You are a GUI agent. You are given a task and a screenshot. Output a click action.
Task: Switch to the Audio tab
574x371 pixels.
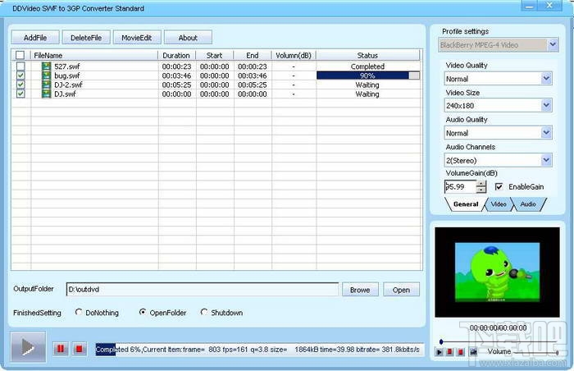pyautogui.click(x=528, y=204)
